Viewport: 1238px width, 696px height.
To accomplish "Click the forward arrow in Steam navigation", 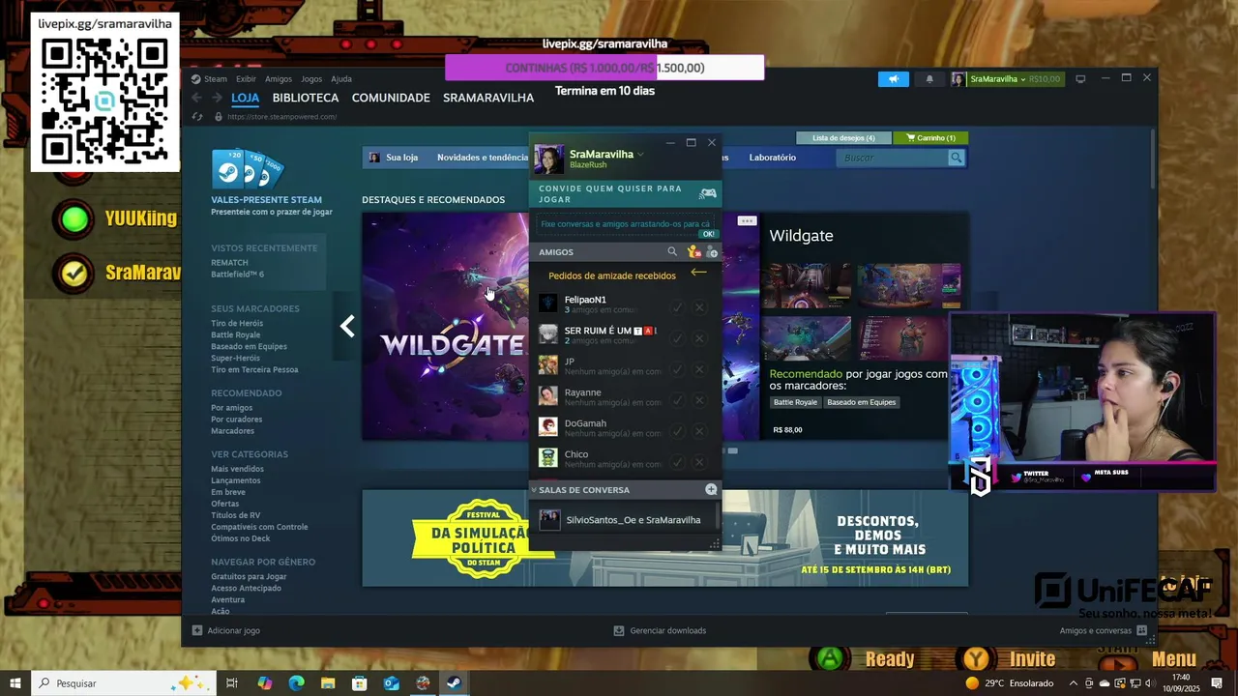I will [x=218, y=98].
